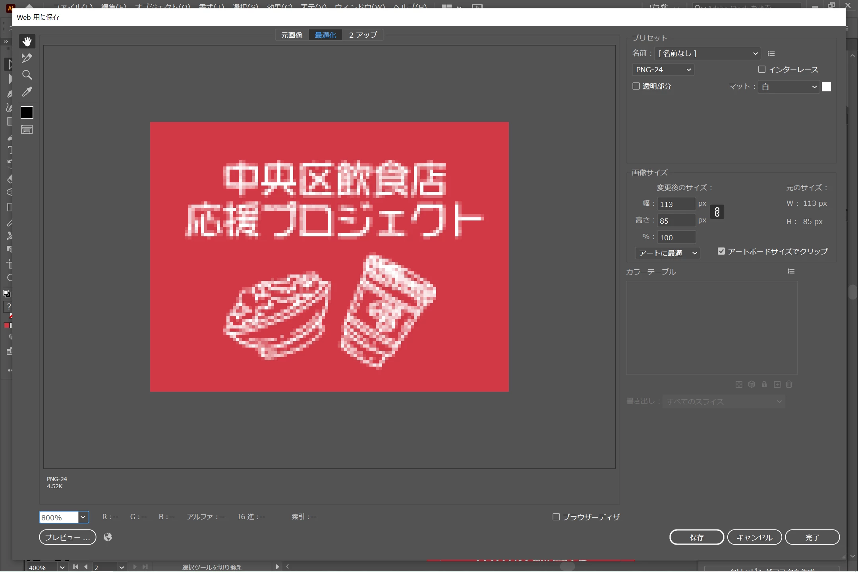Open the マット color dropdown
The width and height of the screenshot is (858, 572).
point(789,87)
